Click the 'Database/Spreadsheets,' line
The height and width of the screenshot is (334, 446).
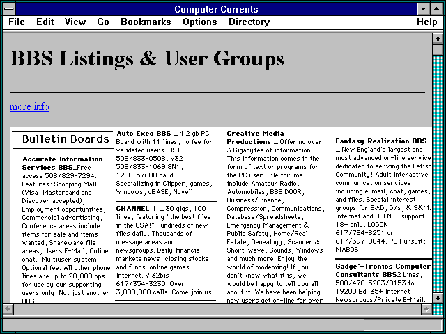click(x=265, y=217)
